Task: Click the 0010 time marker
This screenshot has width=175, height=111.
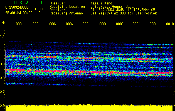Action: point(170,24)
